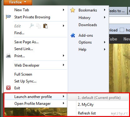Click the printer icon
This screenshot has width=130, height=117.
8,56
